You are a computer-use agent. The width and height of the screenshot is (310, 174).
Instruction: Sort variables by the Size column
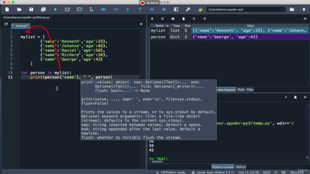point(187,26)
